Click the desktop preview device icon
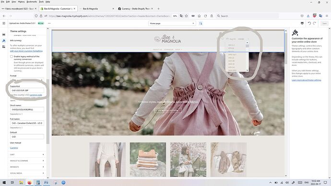This screenshot has height=186, width=331. [302, 23]
